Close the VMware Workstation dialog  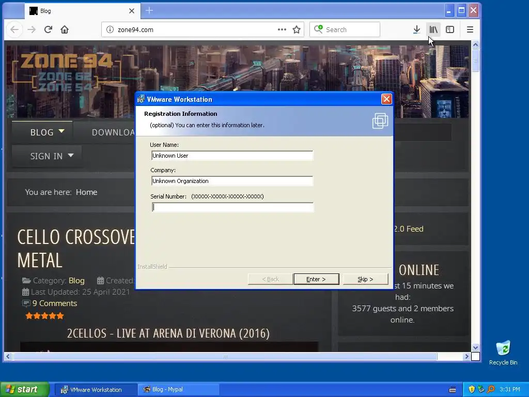pos(386,99)
